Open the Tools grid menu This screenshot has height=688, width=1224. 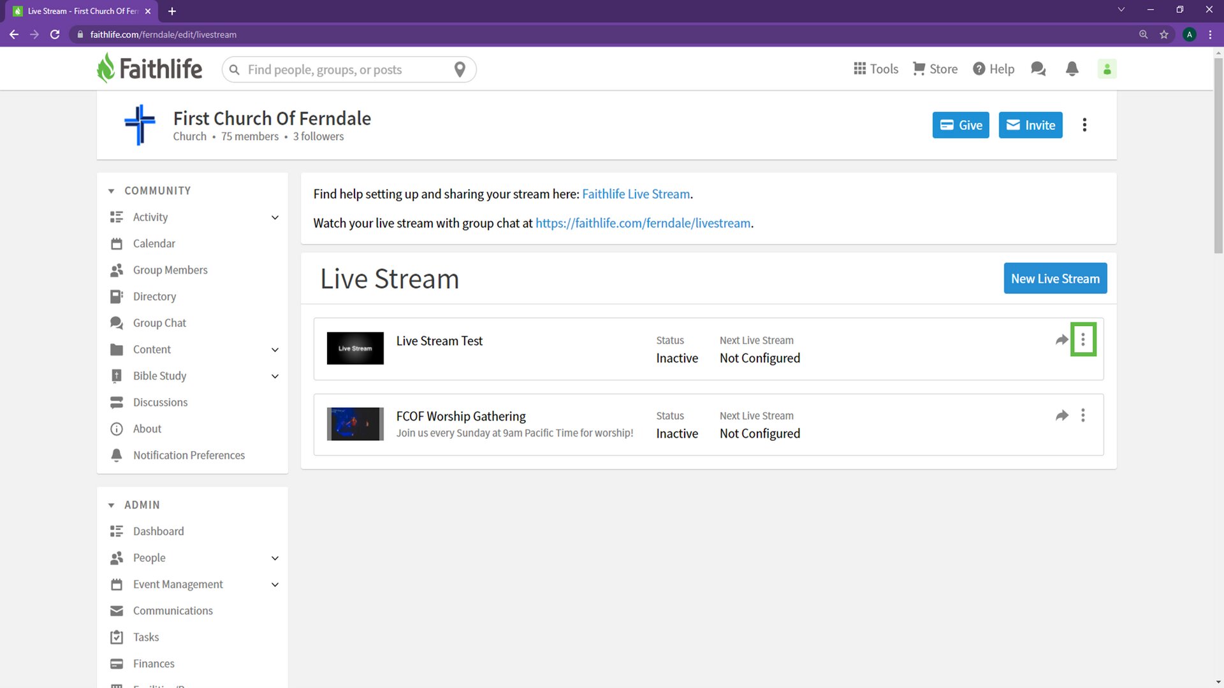(876, 69)
